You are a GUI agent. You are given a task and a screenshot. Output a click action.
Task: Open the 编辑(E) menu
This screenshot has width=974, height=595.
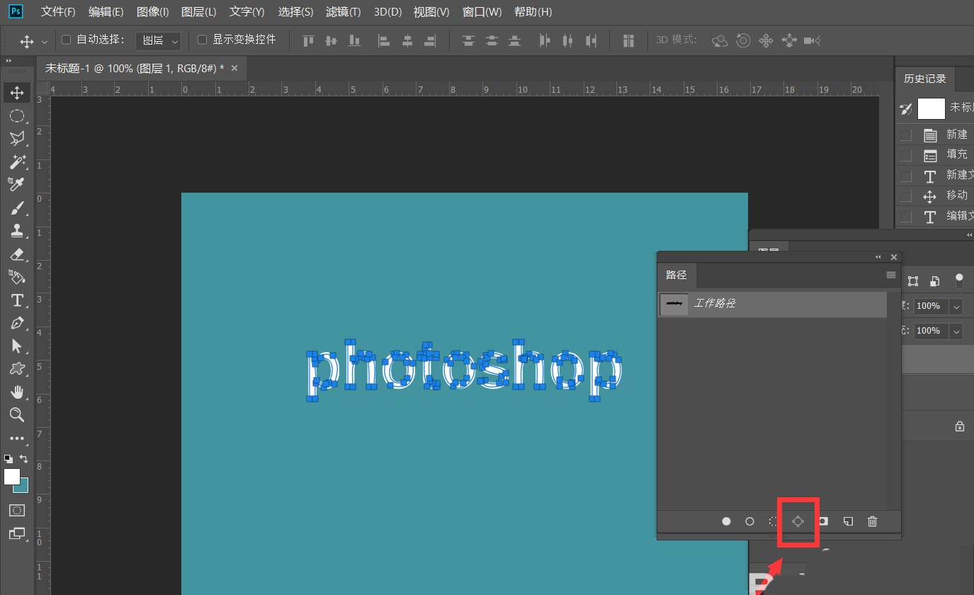106,12
